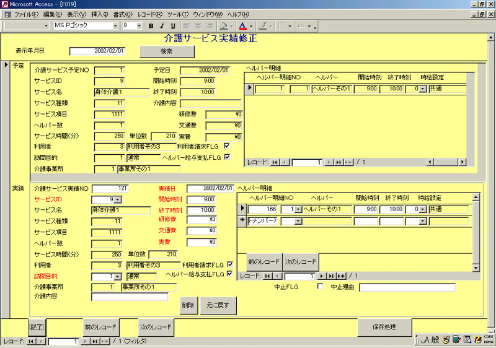
Task: Click the special effect toolbar button
Action: [x=301, y=26]
